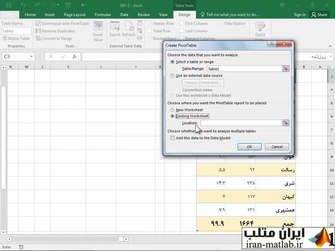Screen dimensions: 335x251
Task: Open the Name Box dropdown arrow
Action: tap(31, 56)
